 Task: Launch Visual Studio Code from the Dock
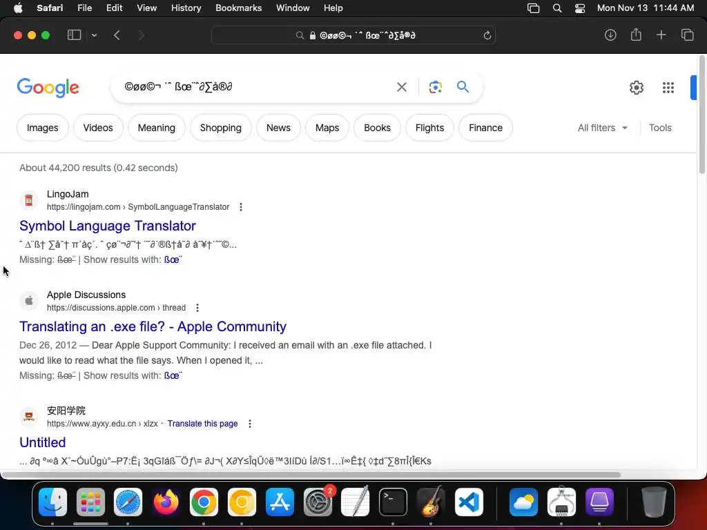click(469, 502)
